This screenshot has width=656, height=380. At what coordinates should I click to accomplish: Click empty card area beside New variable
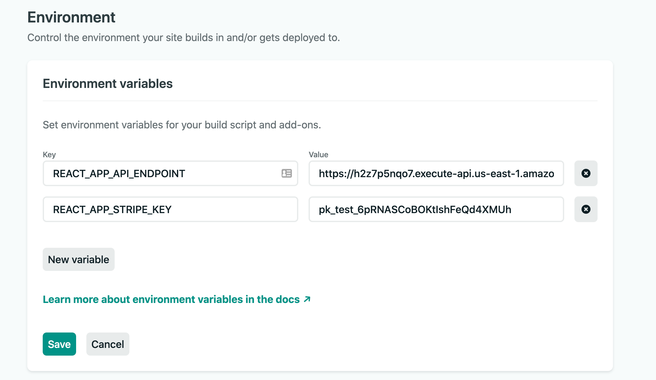click(x=321, y=259)
